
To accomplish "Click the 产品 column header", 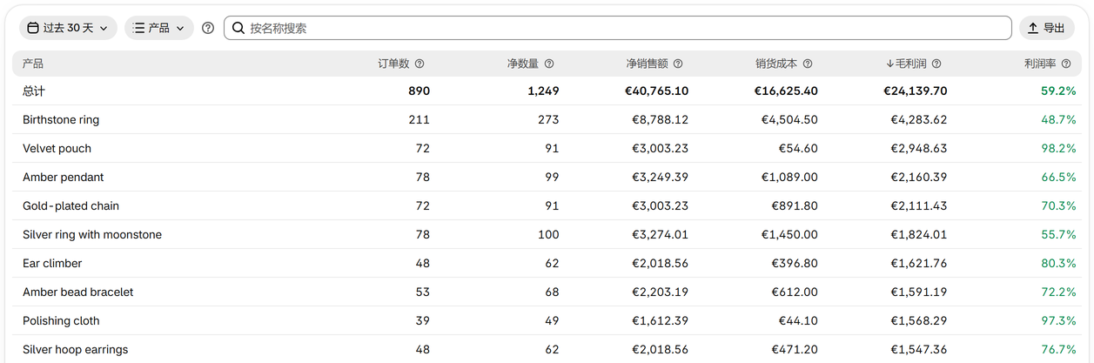I will 33,64.
